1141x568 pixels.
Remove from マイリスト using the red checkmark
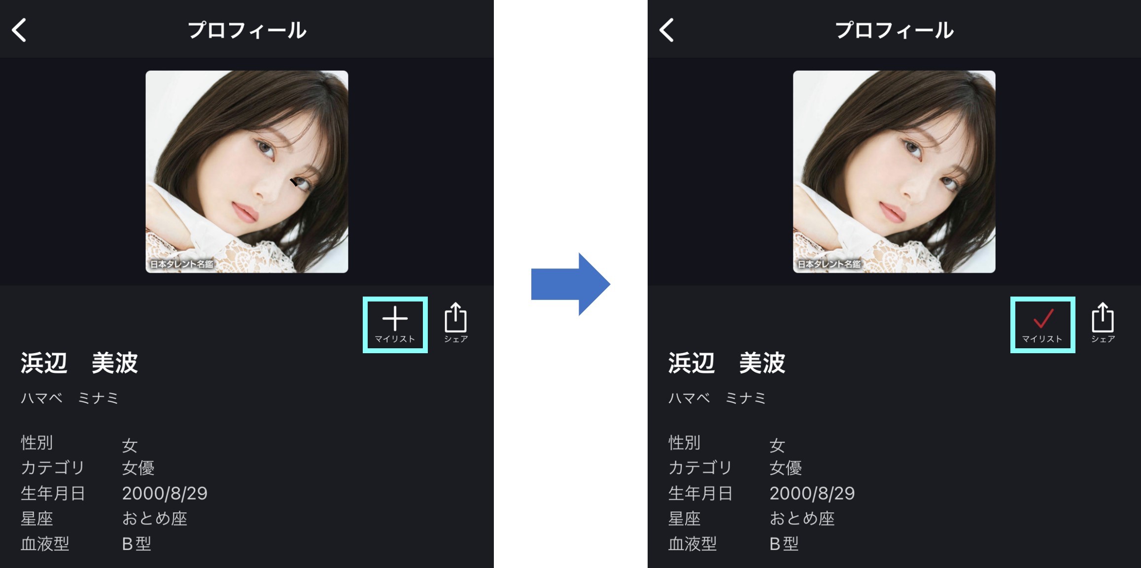point(1042,325)
